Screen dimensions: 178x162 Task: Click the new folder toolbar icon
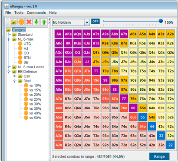[x=14, y=22]
